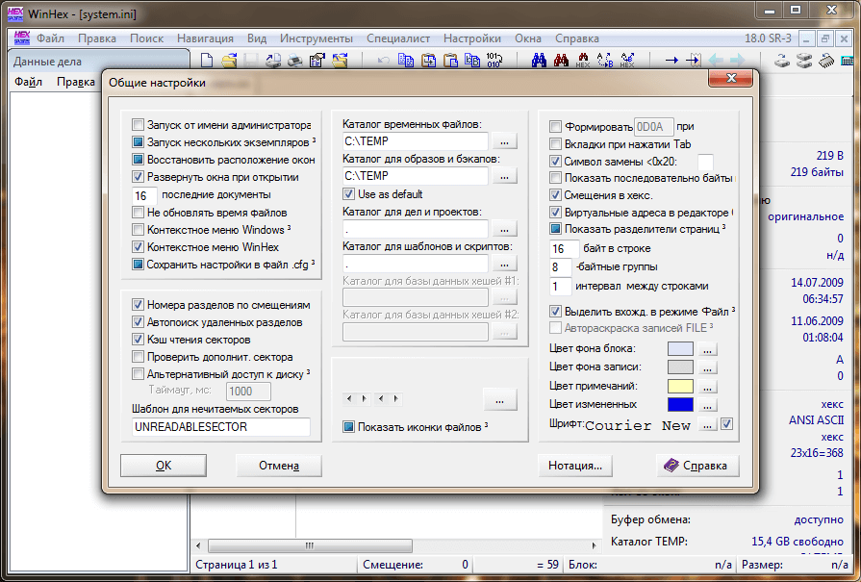Uncheck 'Use as default' checkbox
Viewport: 861px width, 582px height.
coord(350,194)
